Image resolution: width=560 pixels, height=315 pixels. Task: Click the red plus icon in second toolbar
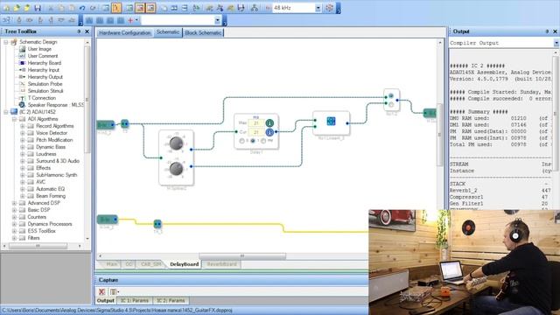point(130,20)
